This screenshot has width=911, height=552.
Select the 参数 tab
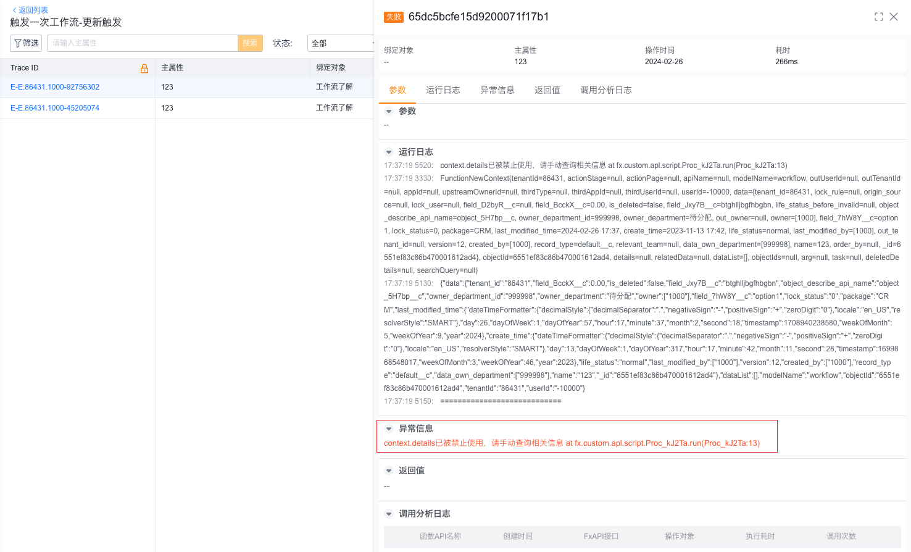pos(397,90)
